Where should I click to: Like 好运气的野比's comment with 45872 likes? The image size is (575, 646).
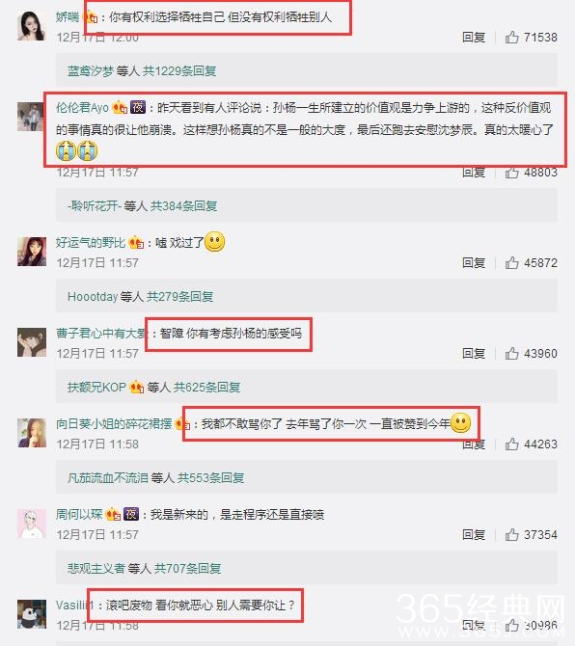pos(511,262)
